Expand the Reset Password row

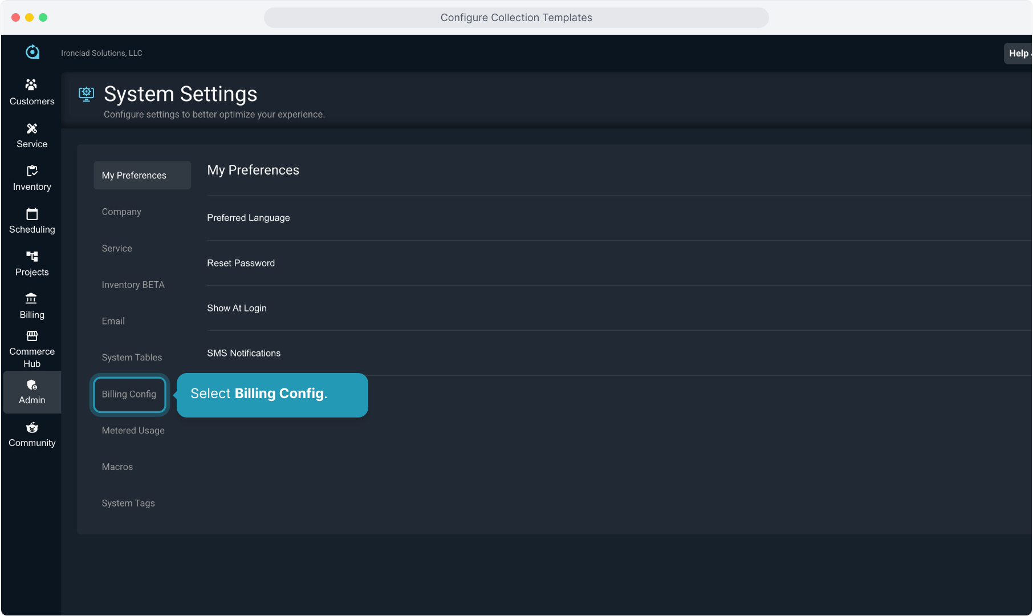(x=241, y=263)
